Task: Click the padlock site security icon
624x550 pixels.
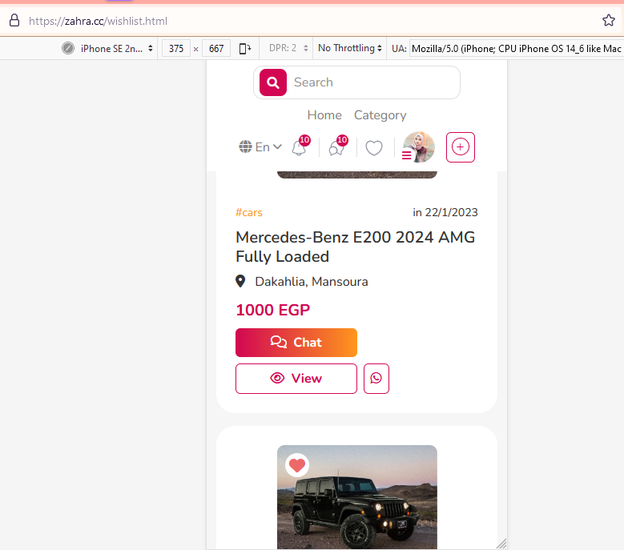Action: click(x=14, y=20)
